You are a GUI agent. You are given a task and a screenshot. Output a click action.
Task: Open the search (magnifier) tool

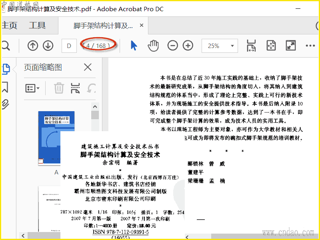click(6, 46)
